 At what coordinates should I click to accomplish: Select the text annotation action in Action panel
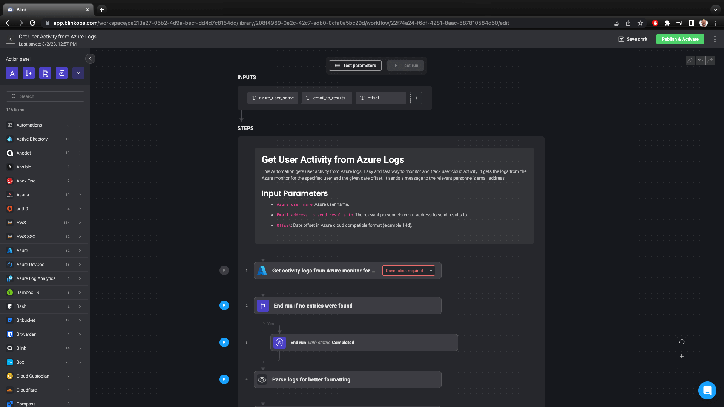pos(12,73)
